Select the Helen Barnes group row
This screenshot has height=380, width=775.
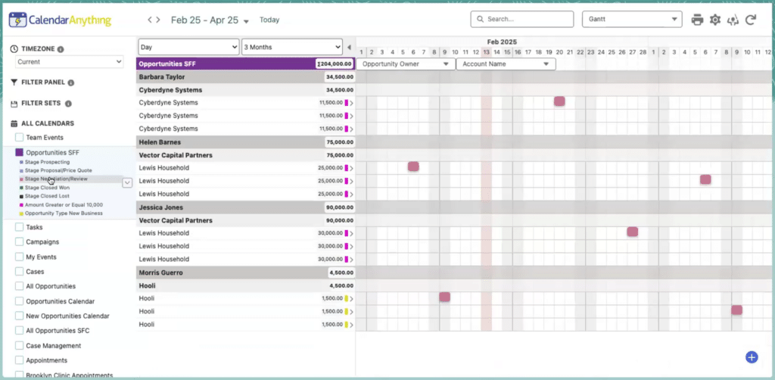pyautogui.click(x=246, y=142)
